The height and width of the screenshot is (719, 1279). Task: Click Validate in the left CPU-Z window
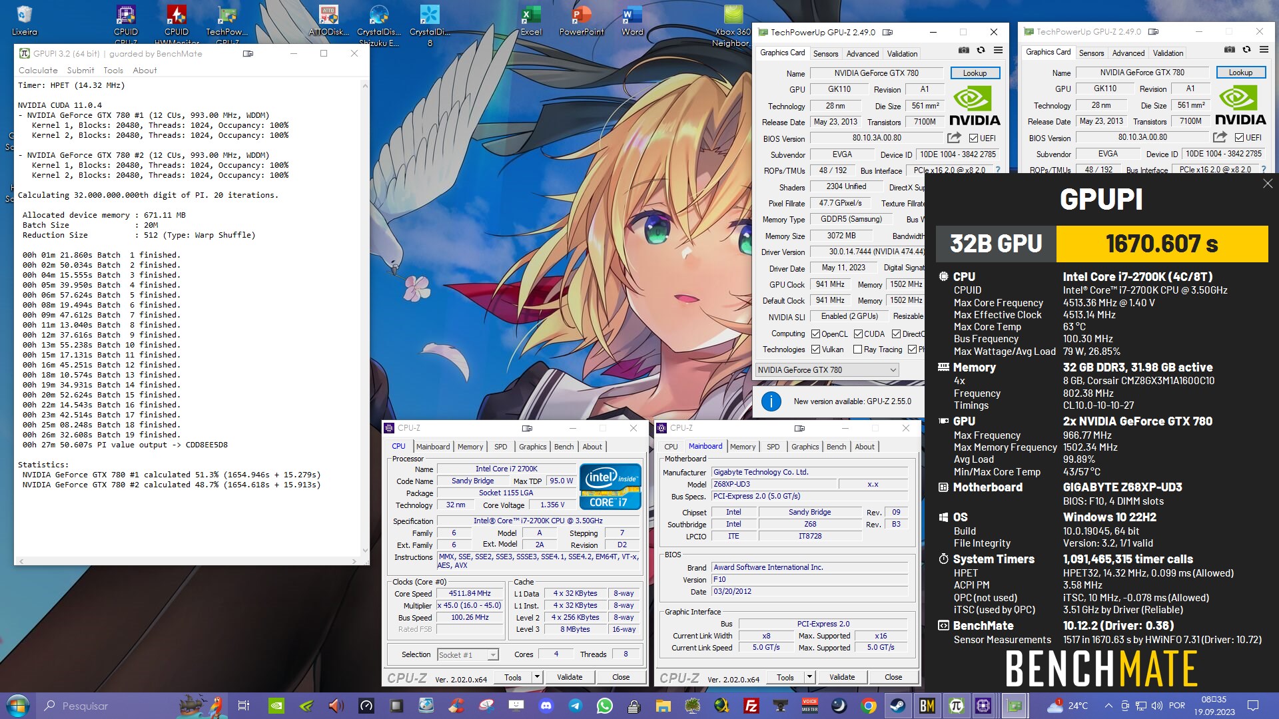[570, 677]
